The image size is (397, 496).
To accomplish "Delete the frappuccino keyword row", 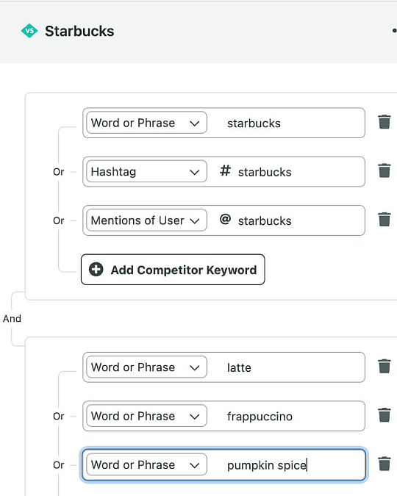I will pos(385,415).
